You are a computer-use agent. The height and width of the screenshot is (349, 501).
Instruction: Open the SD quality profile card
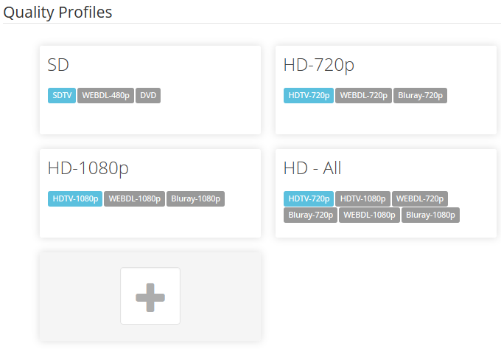point(150,90)
